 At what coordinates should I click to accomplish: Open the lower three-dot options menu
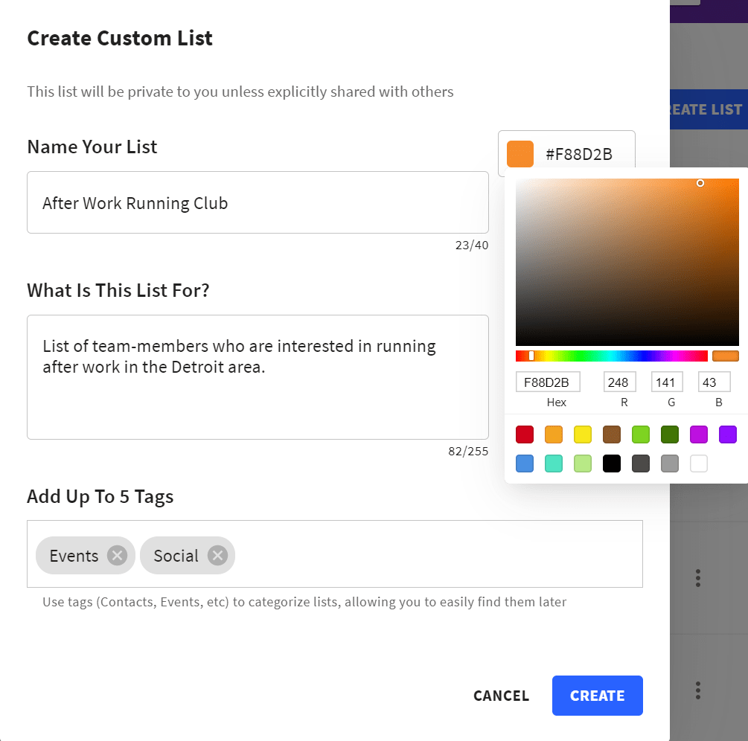(x=697, y=690)
